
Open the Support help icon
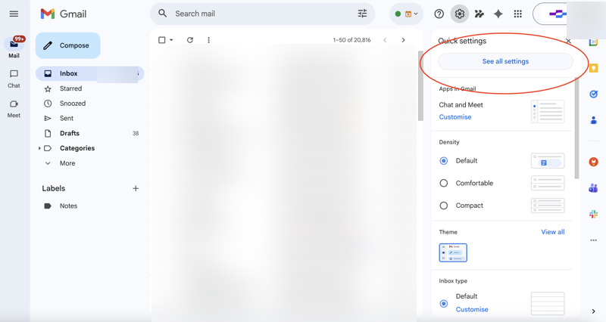(x=439, y=14)
